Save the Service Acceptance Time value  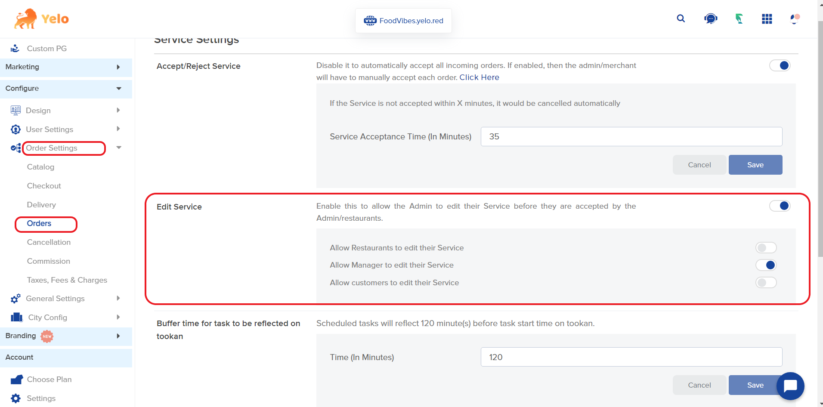(755, 165)
